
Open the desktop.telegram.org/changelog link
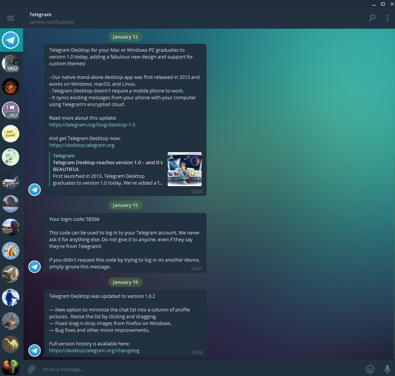(x=94, y=351)
